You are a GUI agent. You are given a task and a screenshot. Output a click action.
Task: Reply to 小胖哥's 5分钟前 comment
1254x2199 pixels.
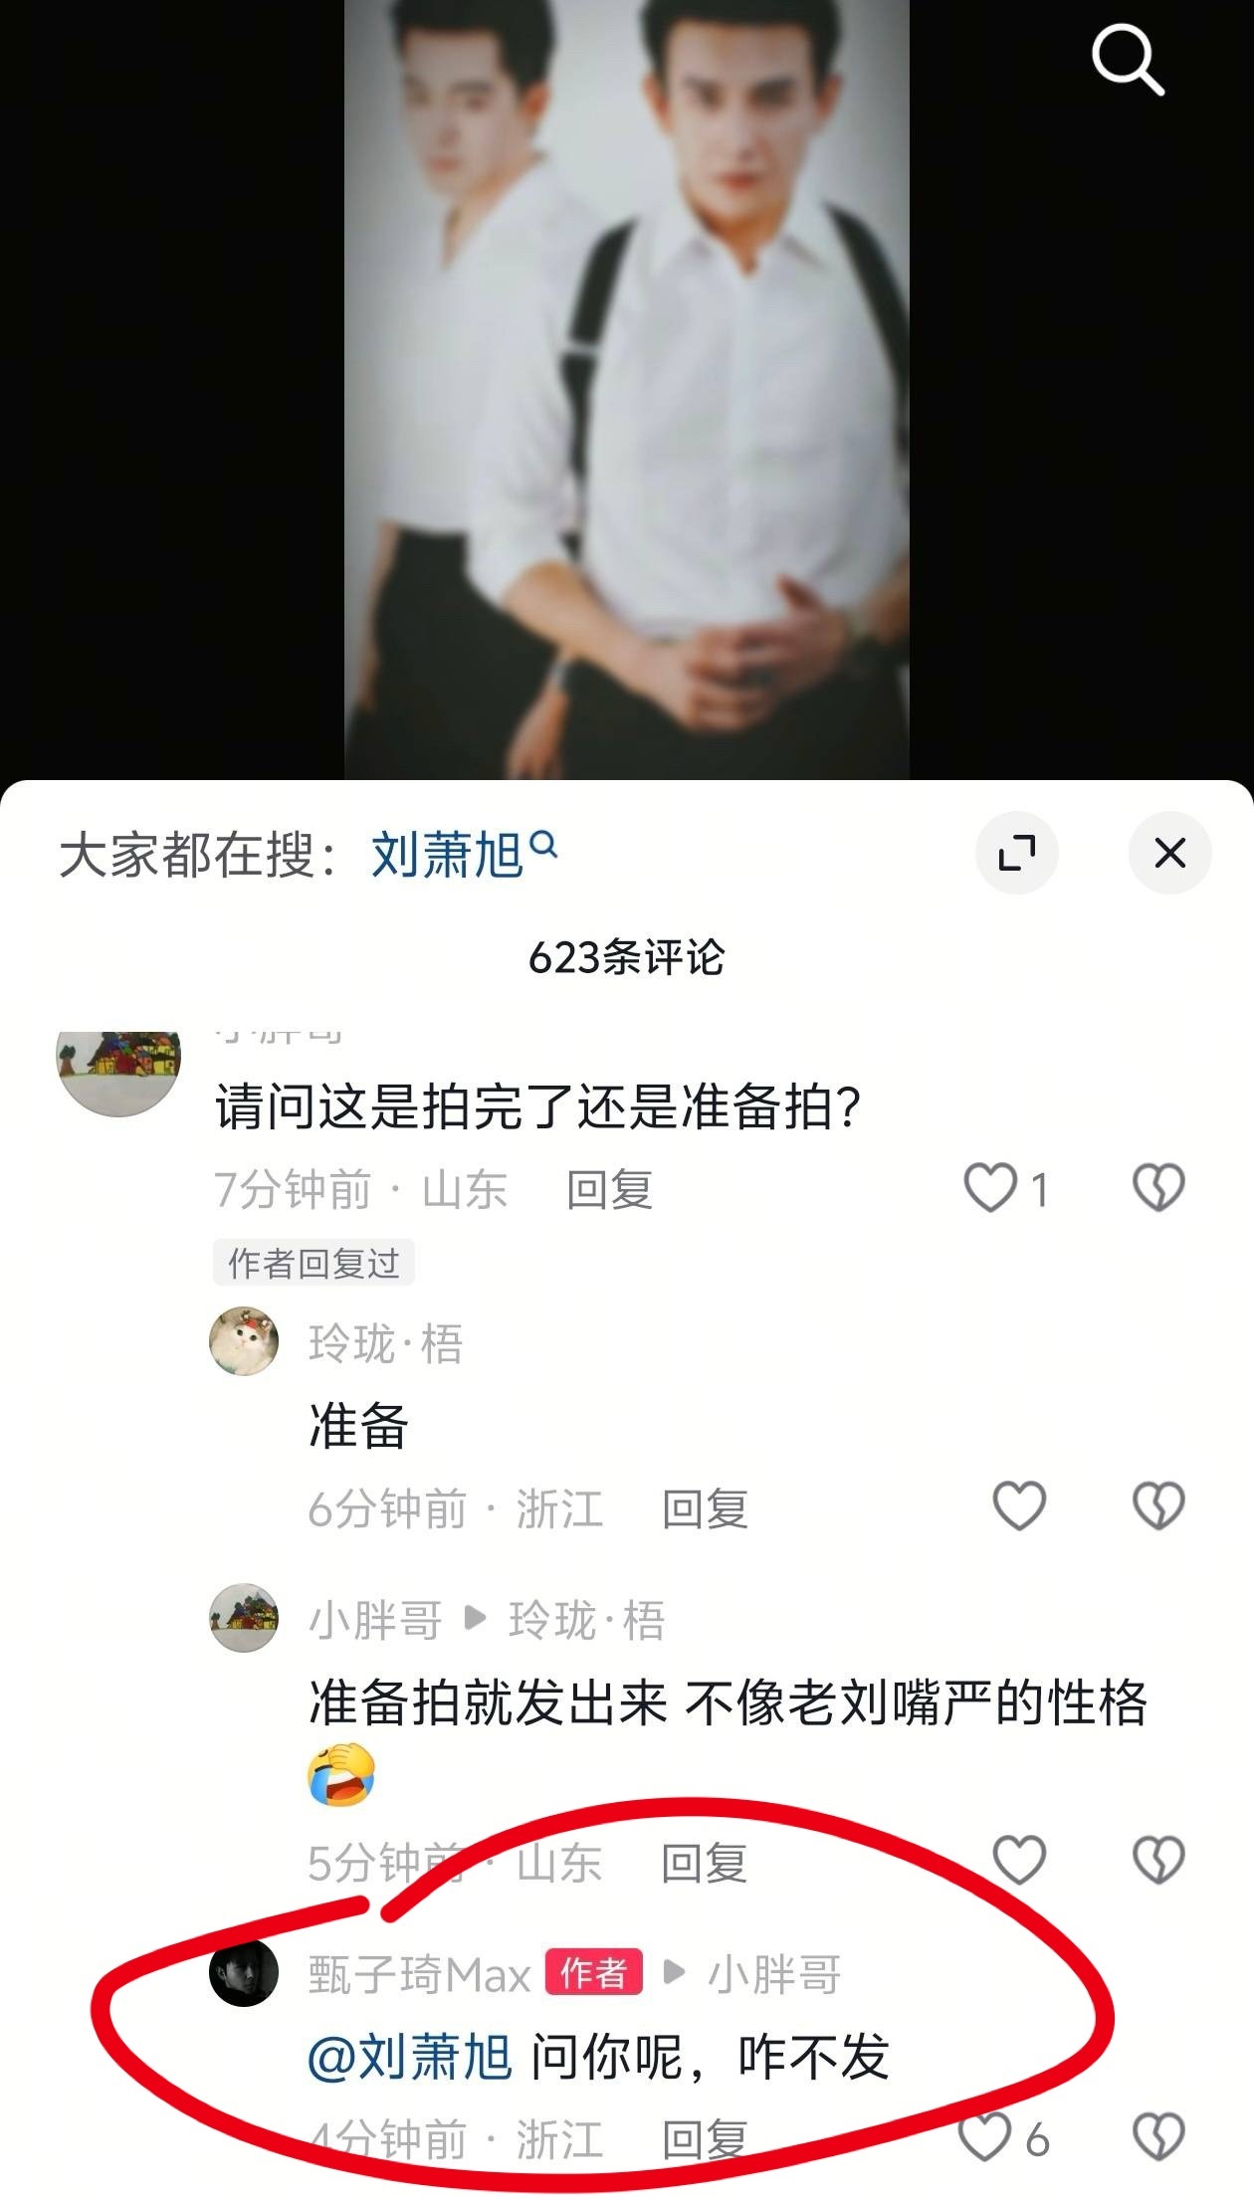[x=705, y=1863]
